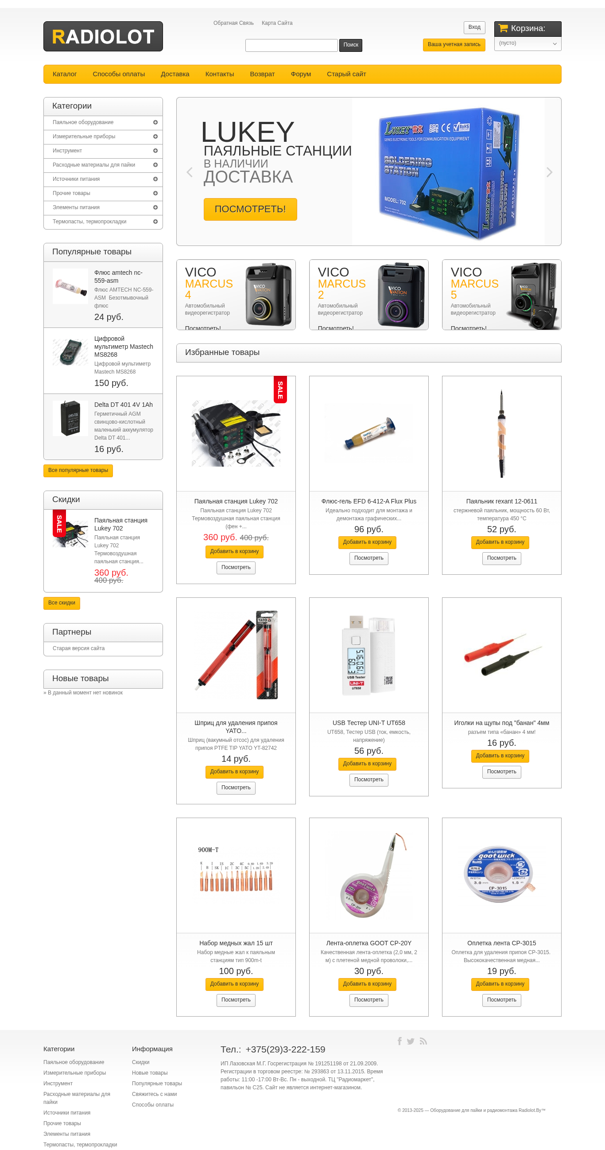Open Каталог in the yellow menu

coord(65,74)
